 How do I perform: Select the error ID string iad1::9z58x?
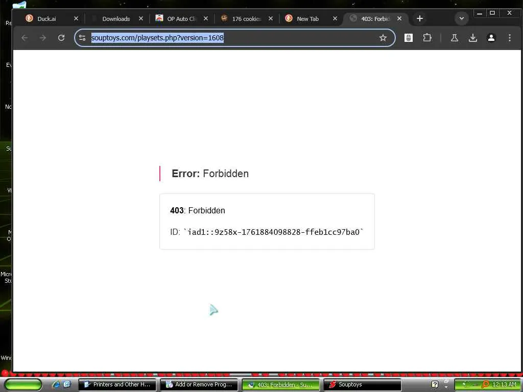(274, 232)
